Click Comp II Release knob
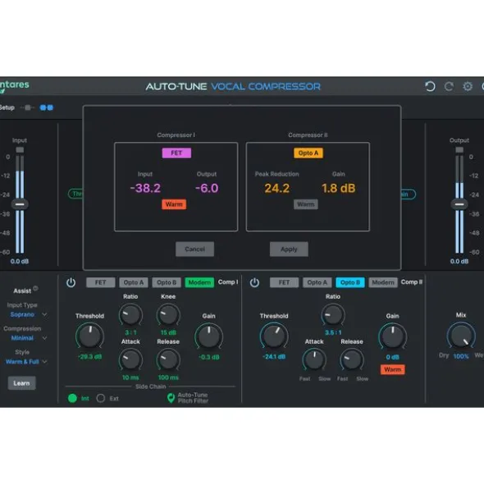484x485 pixels. point(352,359)
